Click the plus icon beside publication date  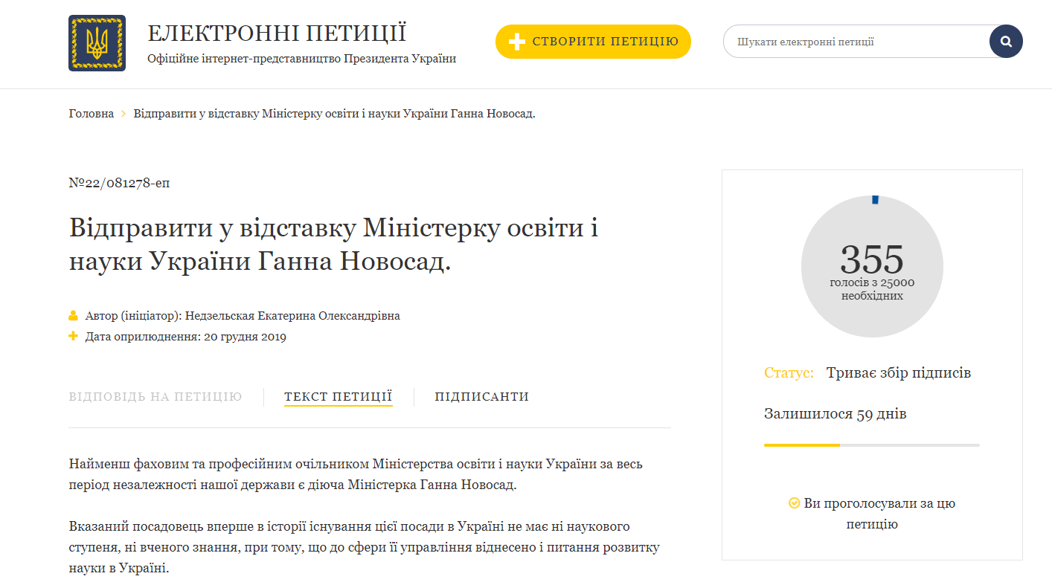(73, 337)
